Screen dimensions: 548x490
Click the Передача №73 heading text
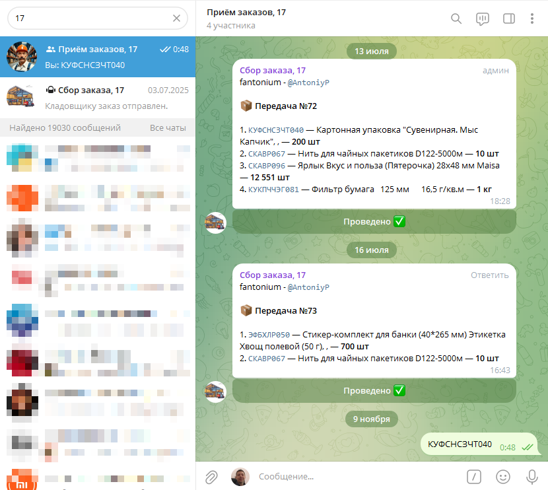coord(286,310)
